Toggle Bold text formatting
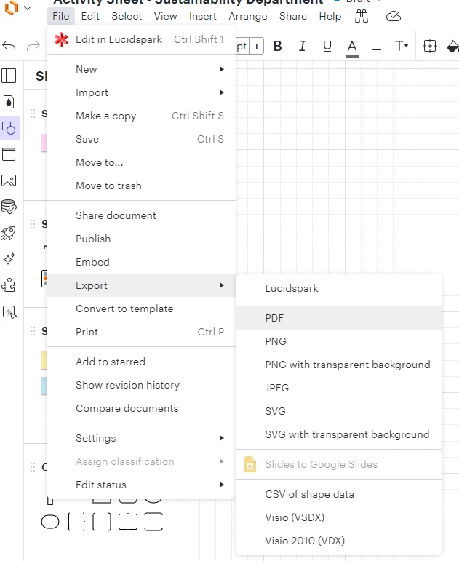Image resolution: width=459 pixels, height=561 pixels. tap(278, 46)
